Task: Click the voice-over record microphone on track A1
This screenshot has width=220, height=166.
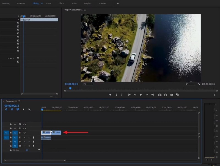Action: (34, 137)
